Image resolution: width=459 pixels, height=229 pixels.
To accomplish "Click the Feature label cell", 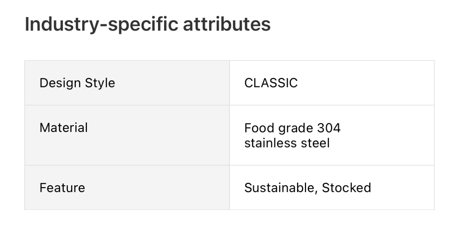I will [x=127, y=188].
